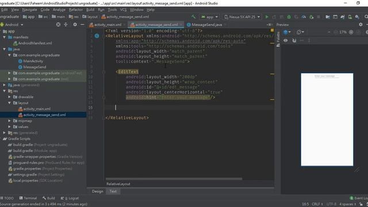This screenshot has height=207, width=368.
Task: Open the Tools menu
Action: pyautogui.click(x=112, y=10)
